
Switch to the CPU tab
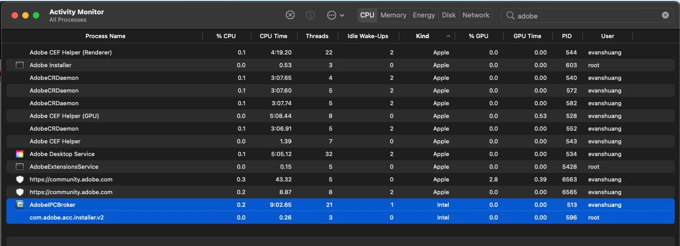367,15
